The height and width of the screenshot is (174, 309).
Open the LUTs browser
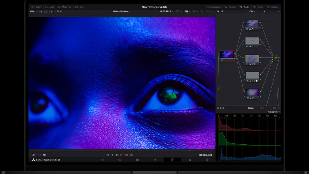pyautogui.click(x=50, y=7)
